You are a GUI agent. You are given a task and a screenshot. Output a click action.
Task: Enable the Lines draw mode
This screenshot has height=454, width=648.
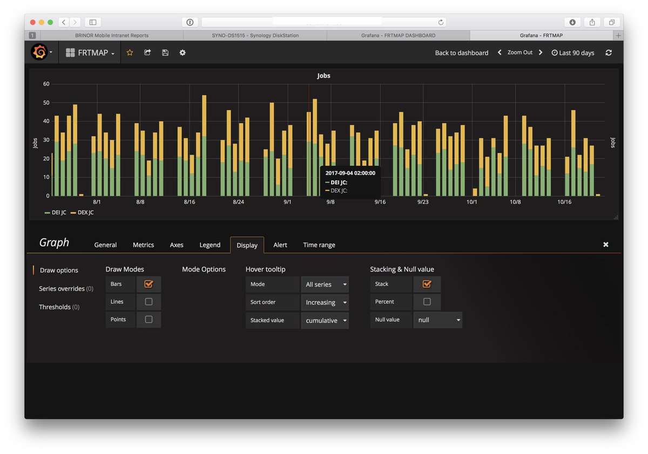coord(149,302)
